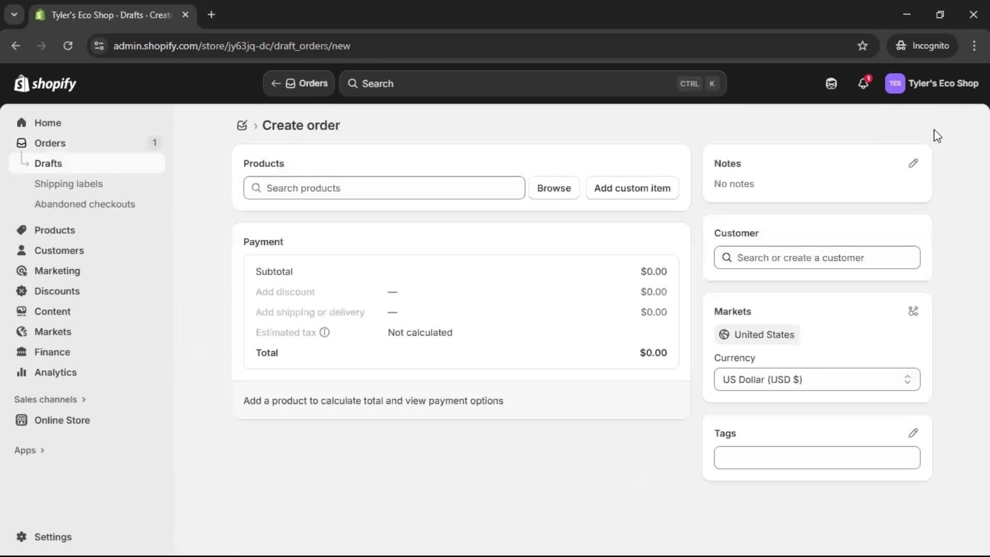990x557 pixels.
Task: Edit Notes using the pencil icon
Action: [913, 163]
